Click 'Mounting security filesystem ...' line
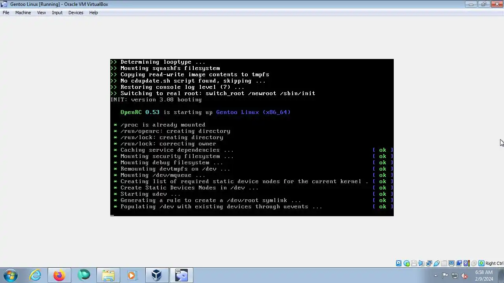 (177, 156)
